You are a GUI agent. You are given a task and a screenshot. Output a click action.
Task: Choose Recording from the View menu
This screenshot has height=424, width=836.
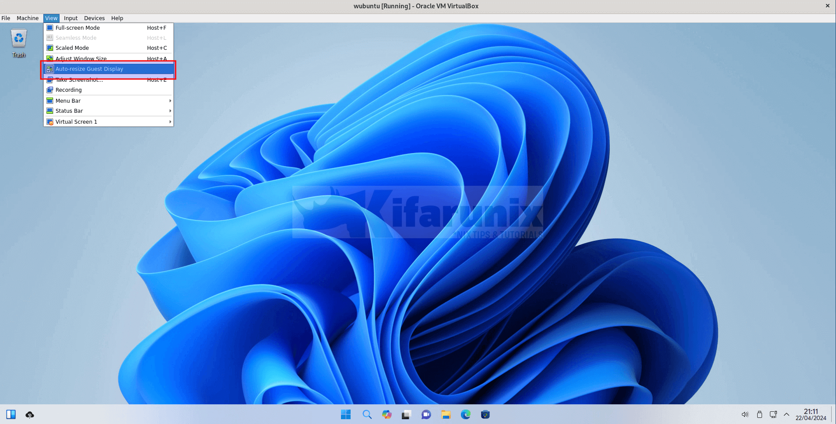point(69,90)
